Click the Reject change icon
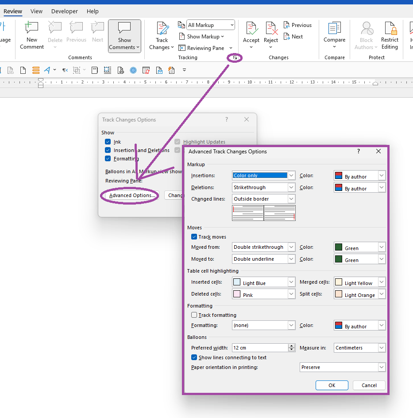 pyautogui.click(x=271, y=28)
